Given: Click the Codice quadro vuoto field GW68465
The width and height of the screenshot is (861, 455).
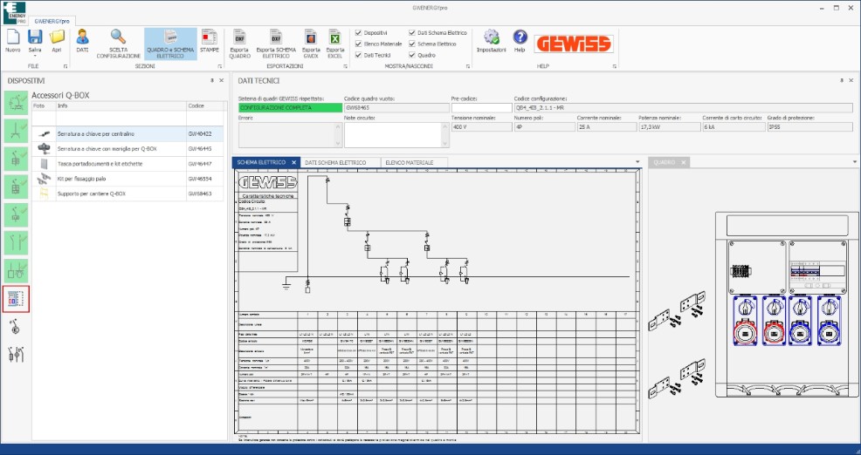Looking at the screenshot, I should (396, 108).
